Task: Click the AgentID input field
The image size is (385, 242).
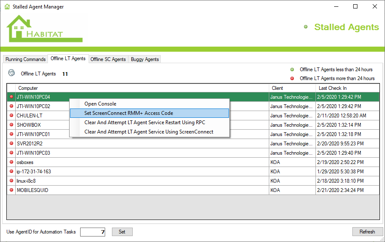Action: [x=92, y=232]
